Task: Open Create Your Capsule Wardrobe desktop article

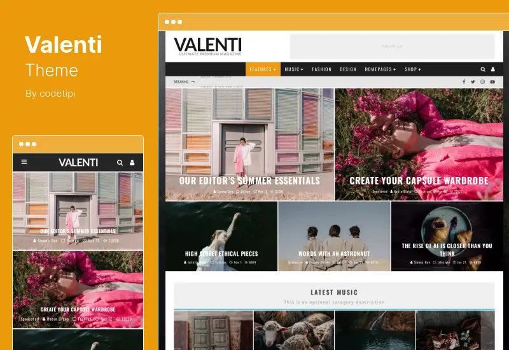Action: pos(419,144)
